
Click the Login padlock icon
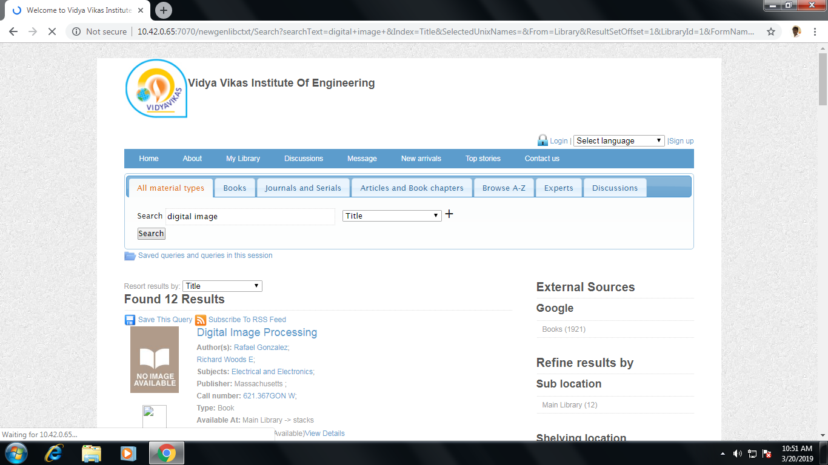[x=543, y=140]
